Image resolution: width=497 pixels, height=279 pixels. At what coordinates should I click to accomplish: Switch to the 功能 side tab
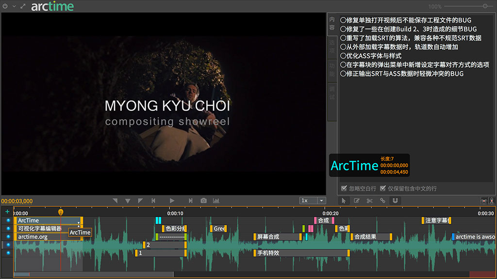click(332, 70)
